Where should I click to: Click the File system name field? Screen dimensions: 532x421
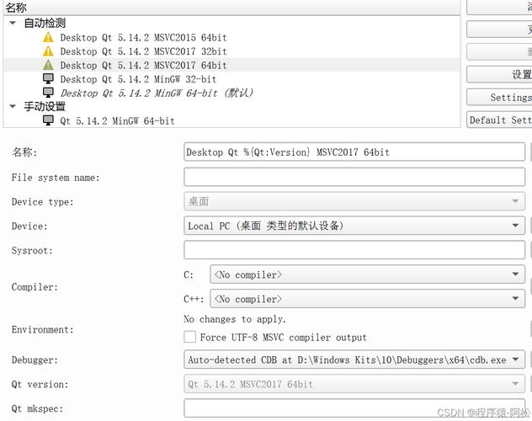click(x=354, y=177)
